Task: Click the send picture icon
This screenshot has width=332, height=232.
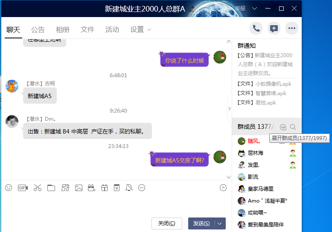Action: [79, 188]
